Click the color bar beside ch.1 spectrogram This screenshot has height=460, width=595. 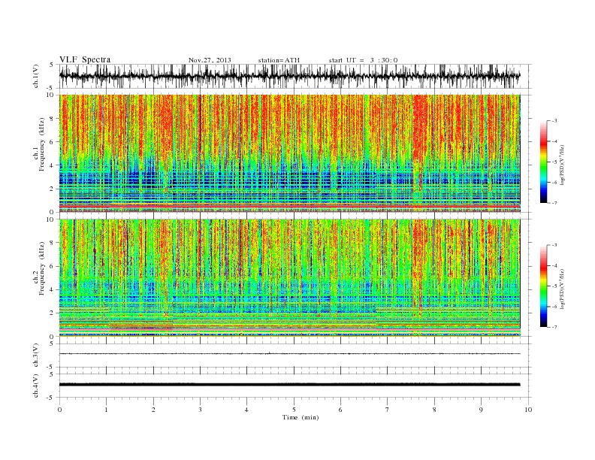click(543, 162)
